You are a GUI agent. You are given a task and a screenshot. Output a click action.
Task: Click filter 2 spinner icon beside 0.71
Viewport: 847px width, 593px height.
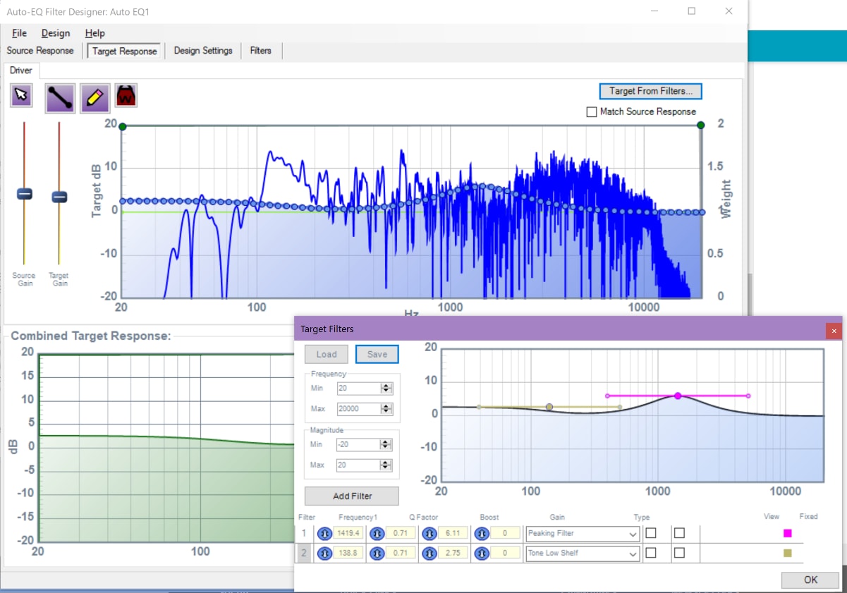tap(377, 554)
